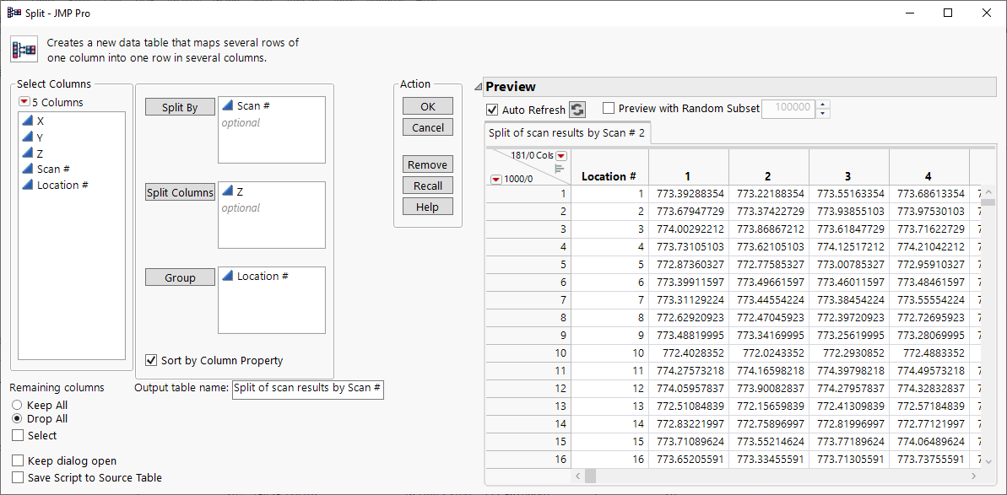Click the Auto Refresh circular arrows icon
This screenshot has height=495, width=1007.
pos(577,110)
